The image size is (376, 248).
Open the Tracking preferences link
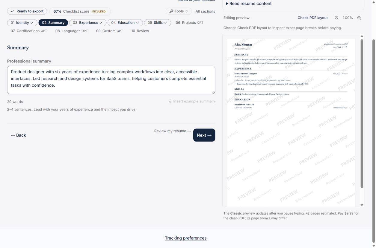[186, 238]
